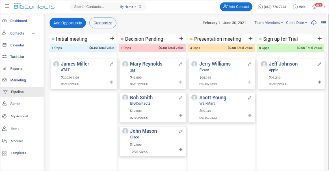Click the AT&T company name

pos(65,70)
